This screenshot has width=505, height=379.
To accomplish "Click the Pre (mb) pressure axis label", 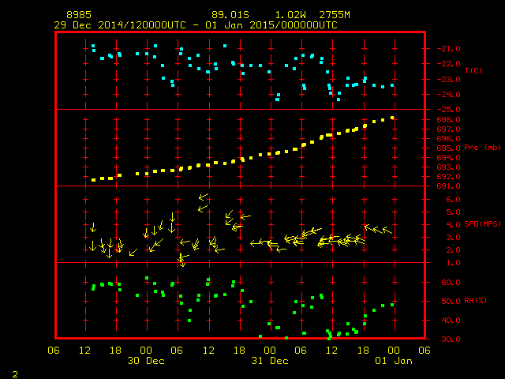I will tap(482, 148).
